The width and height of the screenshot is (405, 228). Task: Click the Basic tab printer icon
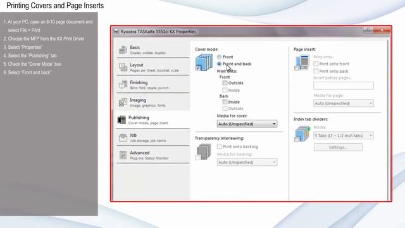123,49
